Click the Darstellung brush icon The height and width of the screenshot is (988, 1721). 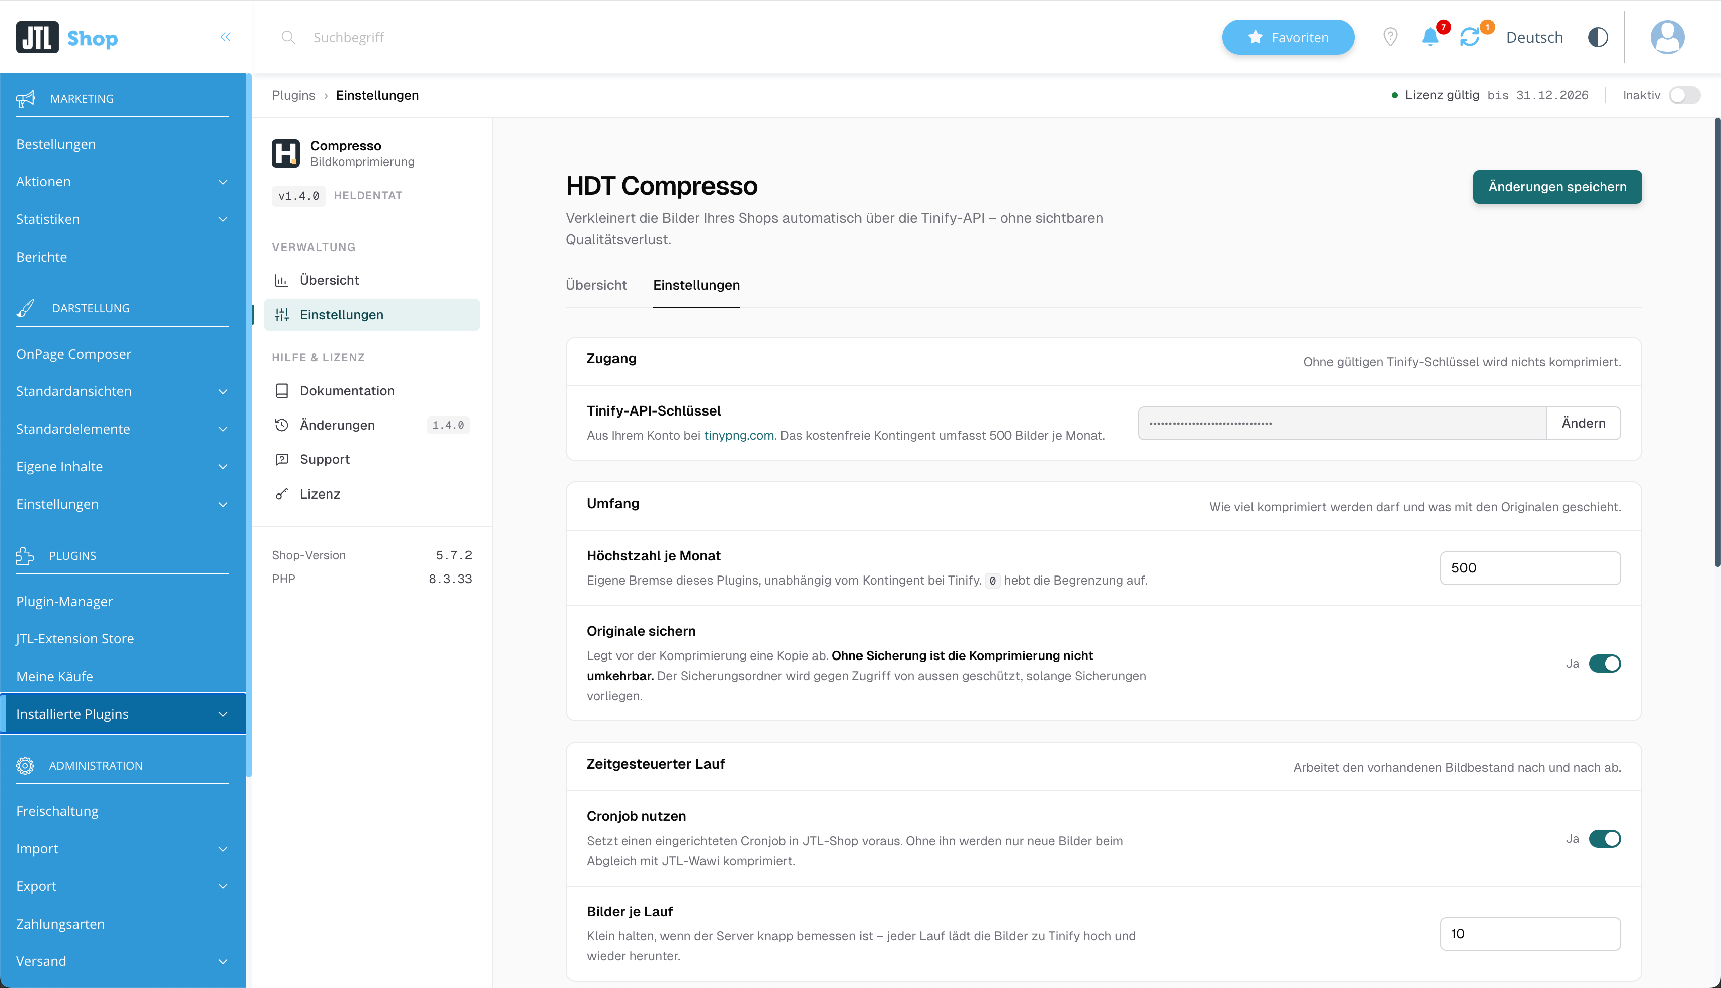click(x=25, y=308)
